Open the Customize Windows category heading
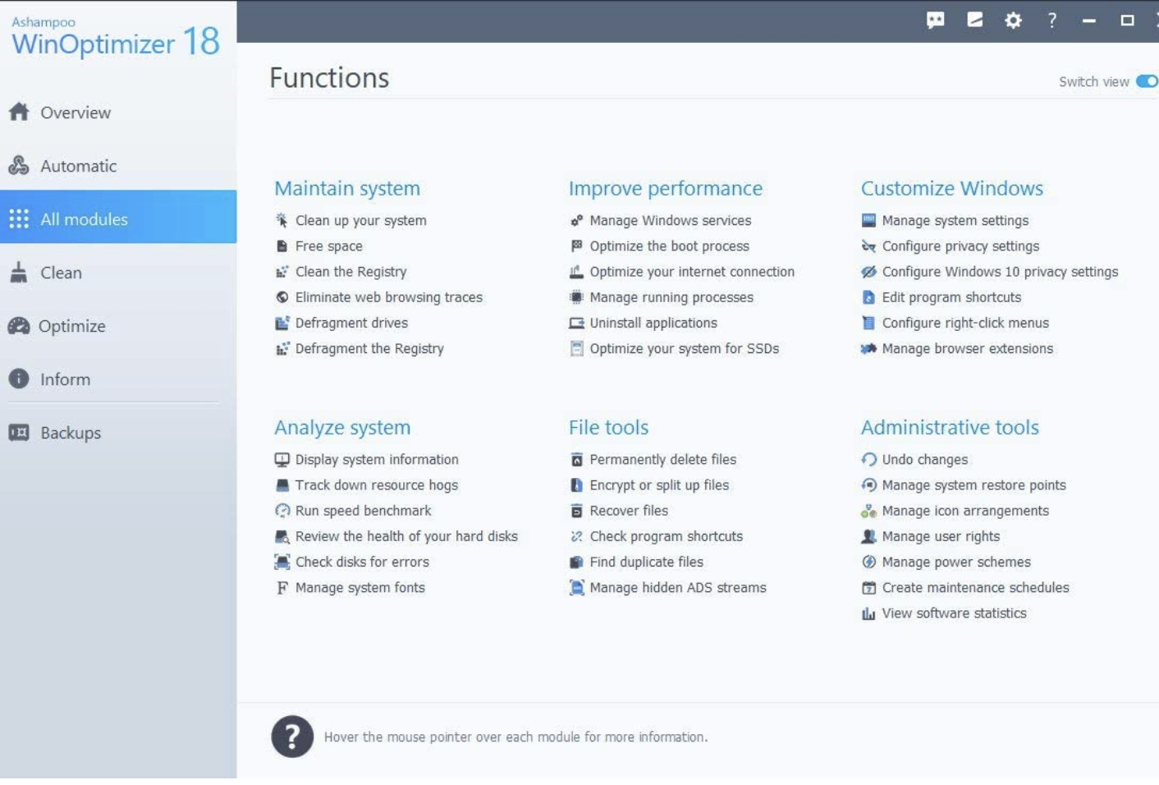The image size is (1159, 785). click(952, 188)
